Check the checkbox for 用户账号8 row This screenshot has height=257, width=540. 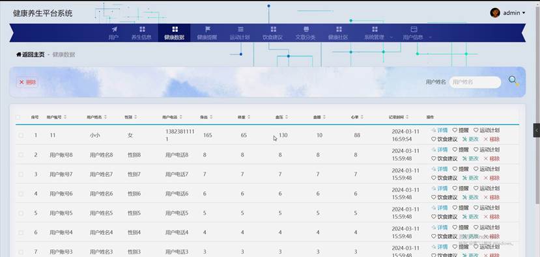pos(21,155)
